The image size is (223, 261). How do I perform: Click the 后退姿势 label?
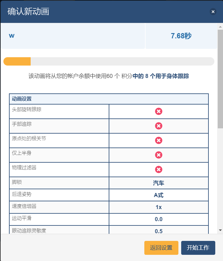coord(22,194)
